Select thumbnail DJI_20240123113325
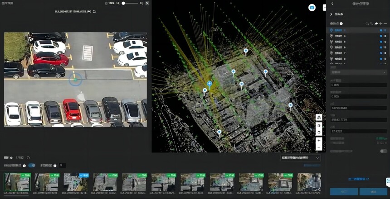390x199 pixels. [x=135, y=182]
